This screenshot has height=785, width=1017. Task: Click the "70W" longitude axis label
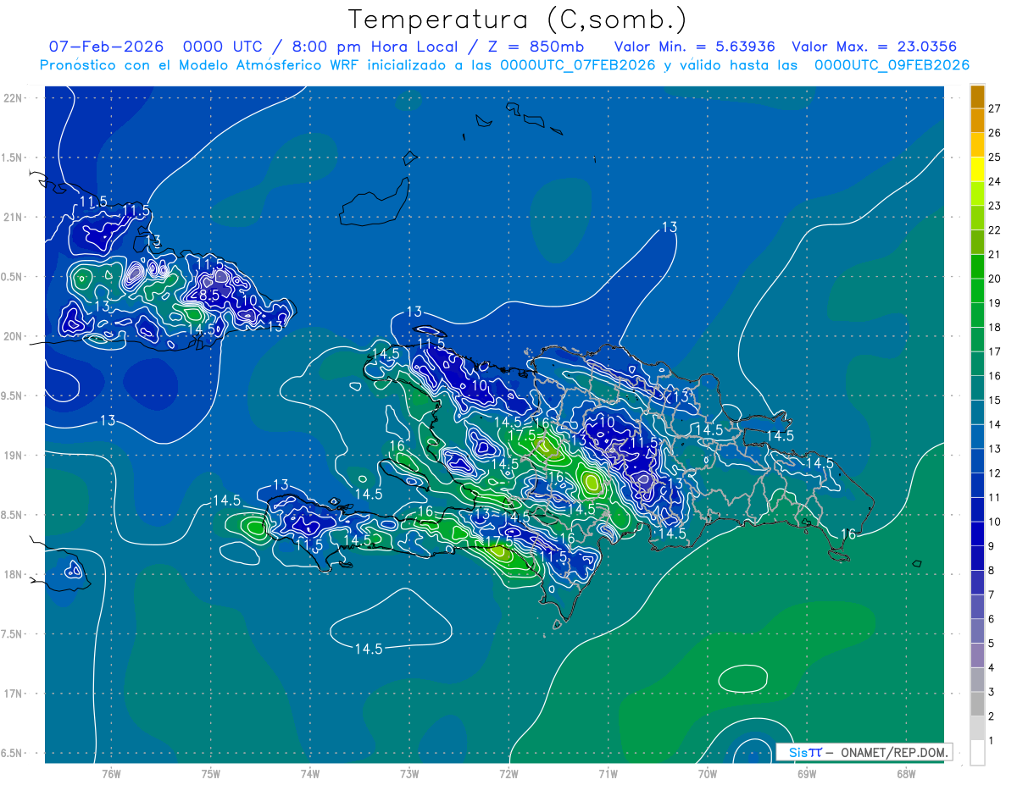pyautogui.click(x=707, y=774)
